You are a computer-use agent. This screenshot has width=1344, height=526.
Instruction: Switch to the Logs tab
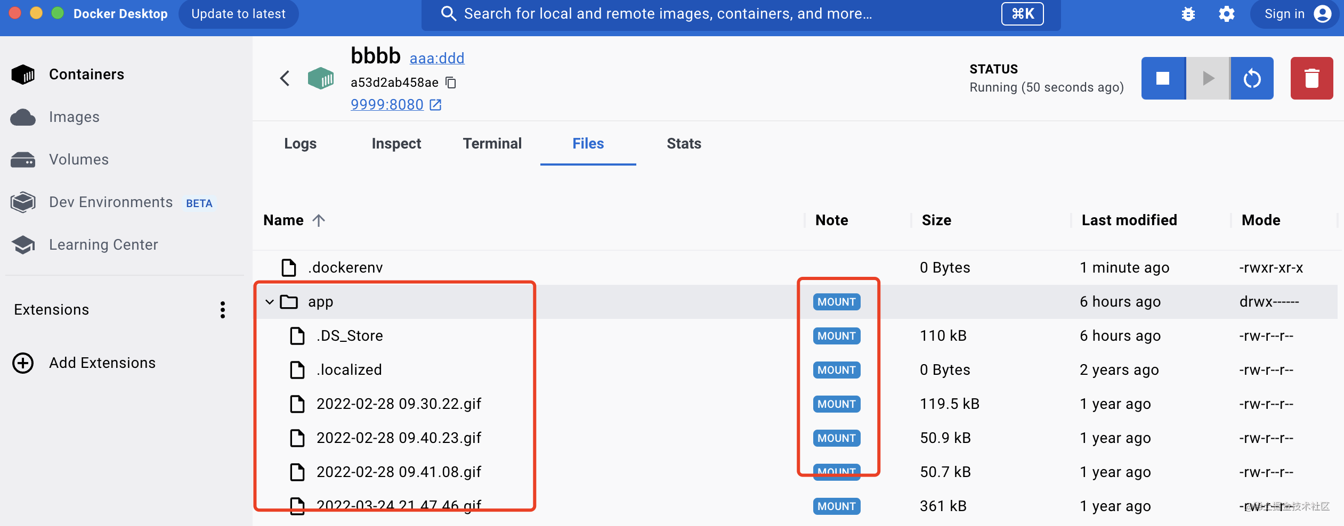click(x=300, y=144)
